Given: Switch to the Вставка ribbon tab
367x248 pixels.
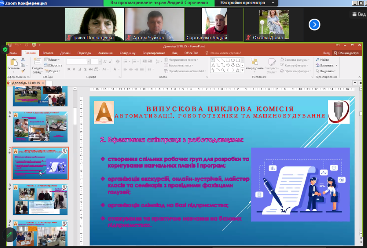Looking at the screenshot, I should pos(48,53).
